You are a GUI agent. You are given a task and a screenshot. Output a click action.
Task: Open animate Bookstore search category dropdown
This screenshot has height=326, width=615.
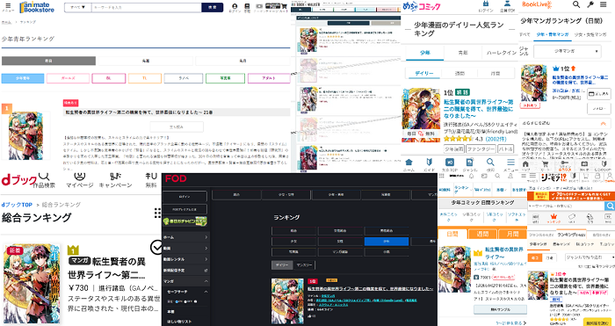(x=77, y=7)
